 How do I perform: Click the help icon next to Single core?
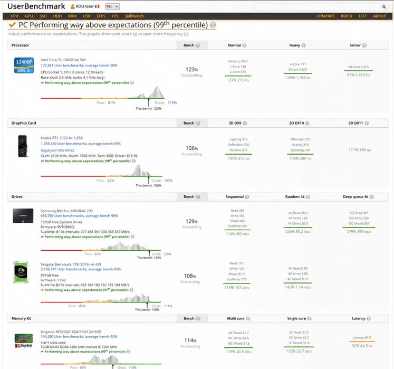click(310, 318)
